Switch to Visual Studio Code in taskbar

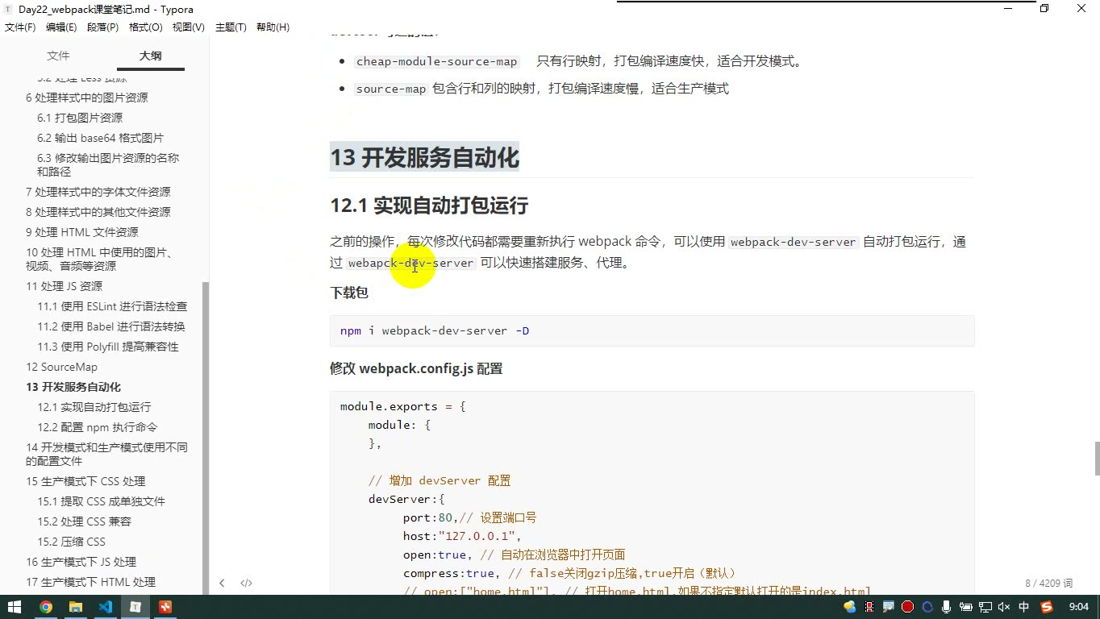pyautogui.click(x=106, y=607)
